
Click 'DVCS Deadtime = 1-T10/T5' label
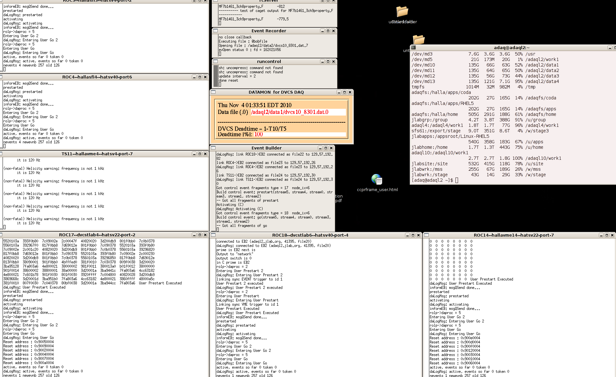coord(252,128)
